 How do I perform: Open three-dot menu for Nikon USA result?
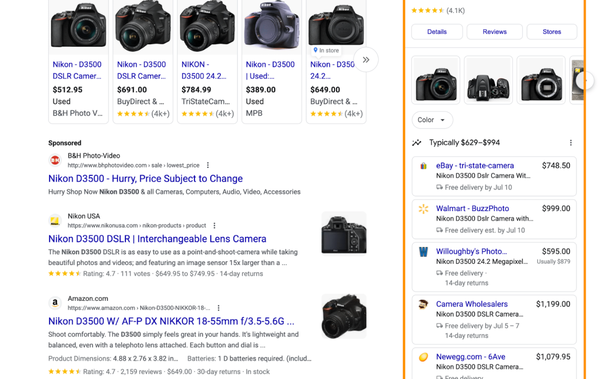tap(215, 226)
